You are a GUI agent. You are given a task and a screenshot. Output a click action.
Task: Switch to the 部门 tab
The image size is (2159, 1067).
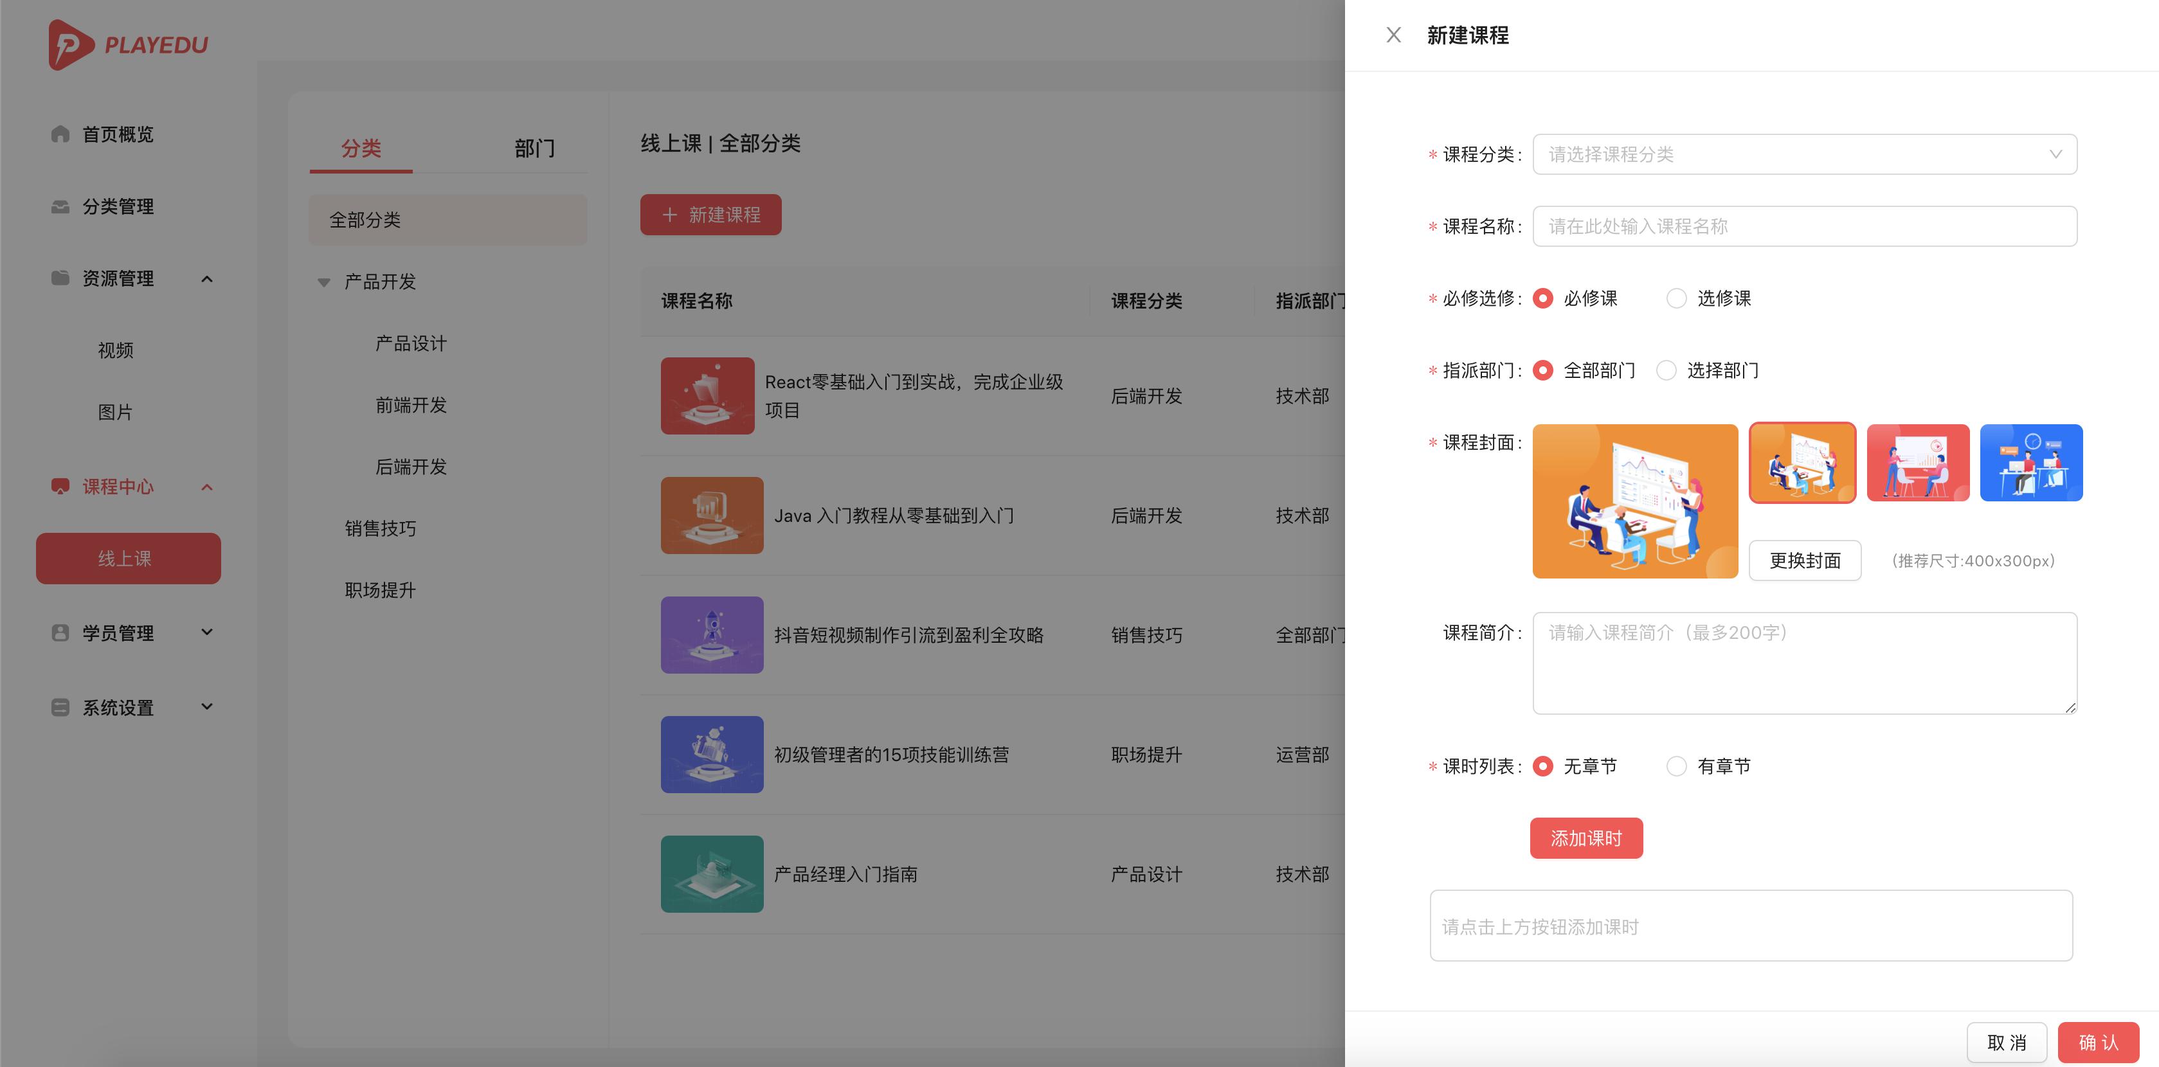click(535, 148)
